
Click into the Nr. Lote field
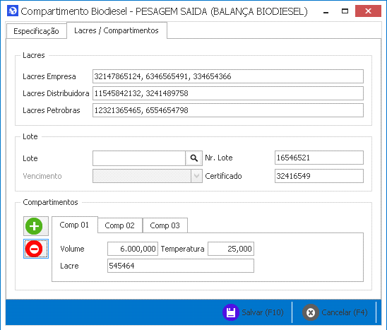[x=319, y=158]
